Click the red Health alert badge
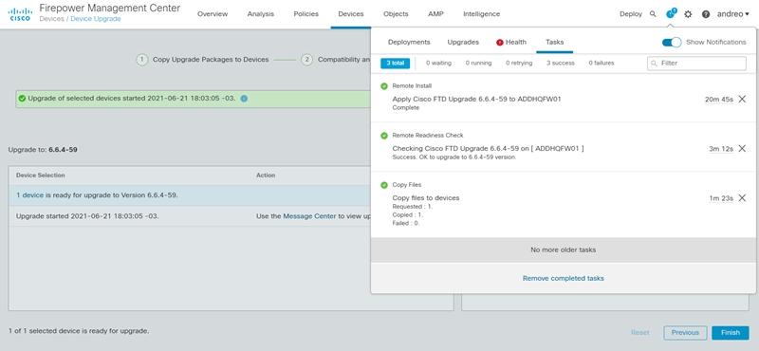The width and height of the screenshot is (759, 351). 500,42
